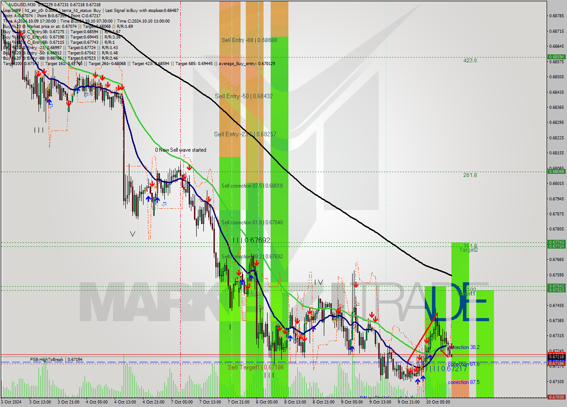
Task: Click the 'correction 38.2' label
Action: click(x=464, y=348)
